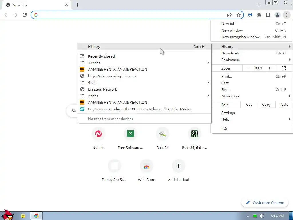This screenshot has width=293, height=220.
Task: Choose Exit from the menu
Action: pos(252,129)
